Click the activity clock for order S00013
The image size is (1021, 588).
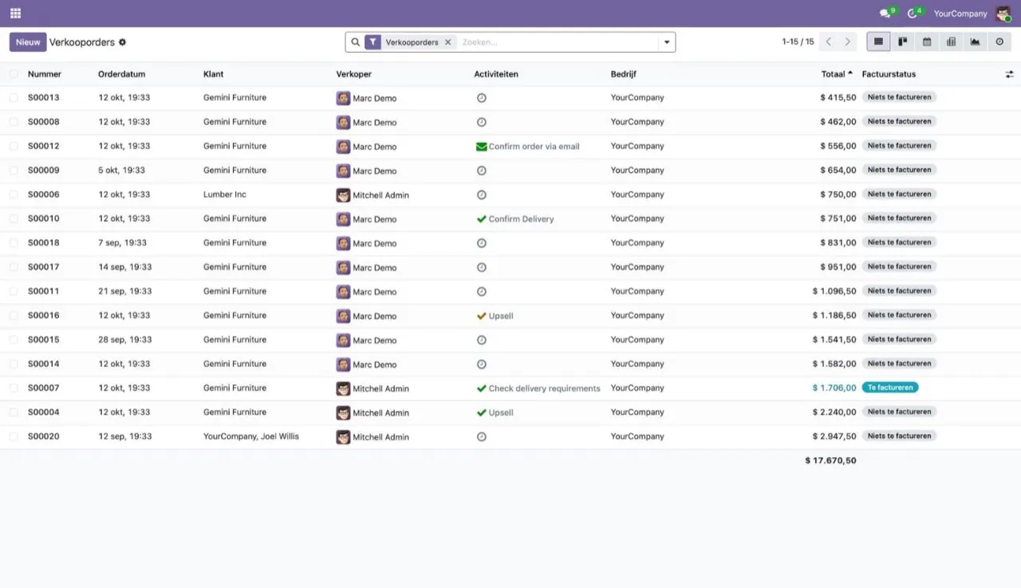point(482,98)
